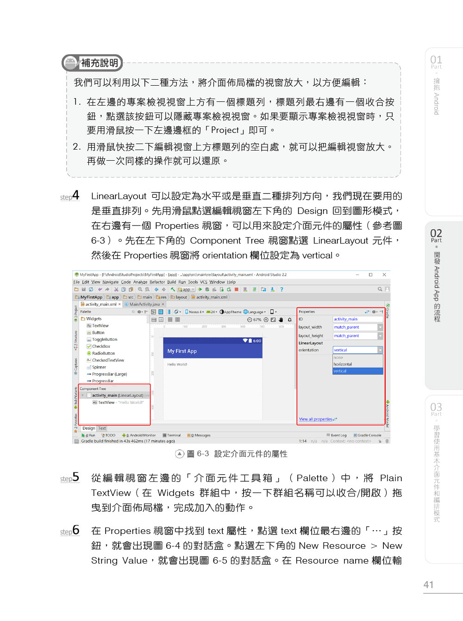Select the Spinner widget in Palette
This screenshot has width=463, height=621.
[x=96, y=367]
